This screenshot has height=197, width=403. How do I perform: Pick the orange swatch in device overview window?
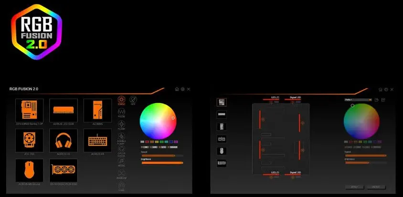[x=152, y=142]
